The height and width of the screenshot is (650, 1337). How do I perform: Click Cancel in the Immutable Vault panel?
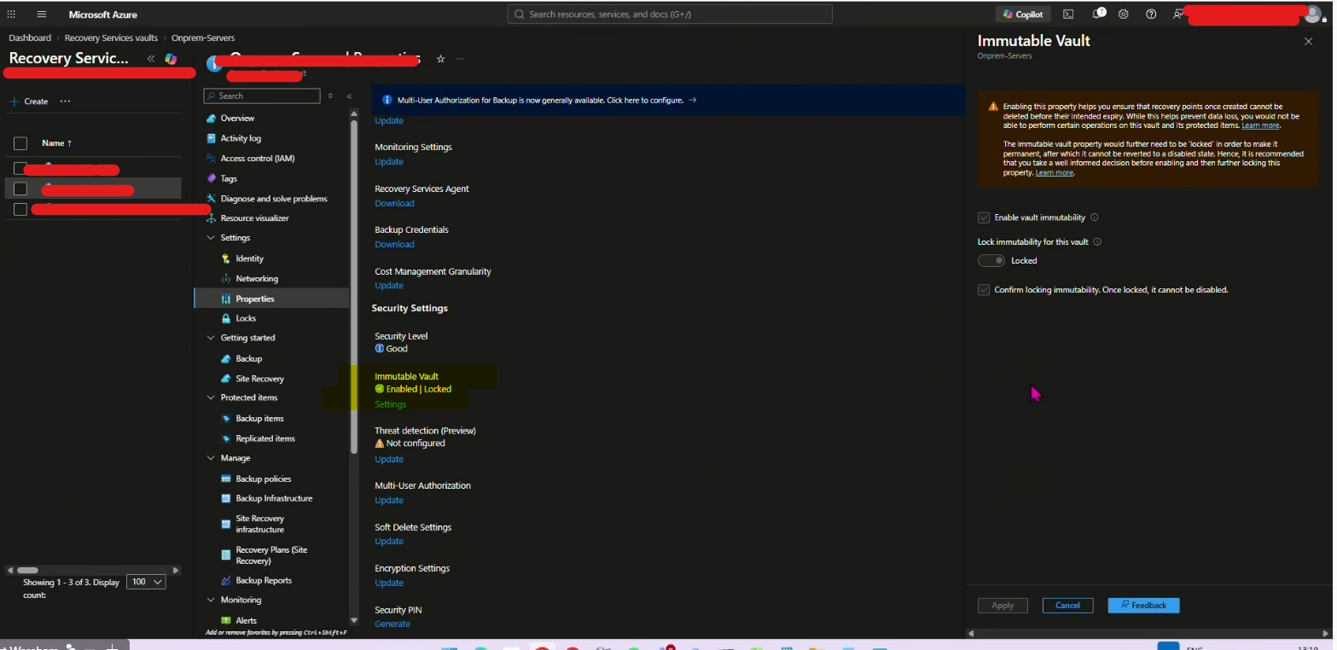pyautogui.click(x=1067, y=606)
